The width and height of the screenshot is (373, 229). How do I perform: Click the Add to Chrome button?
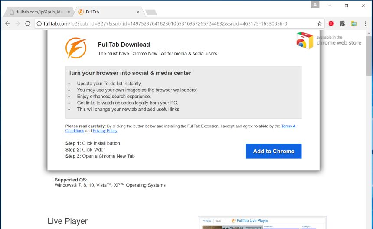(274, 151)
